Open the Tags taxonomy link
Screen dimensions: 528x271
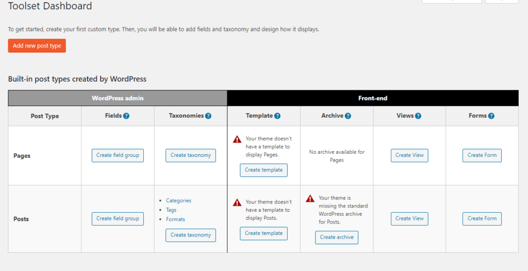point(171,210)
